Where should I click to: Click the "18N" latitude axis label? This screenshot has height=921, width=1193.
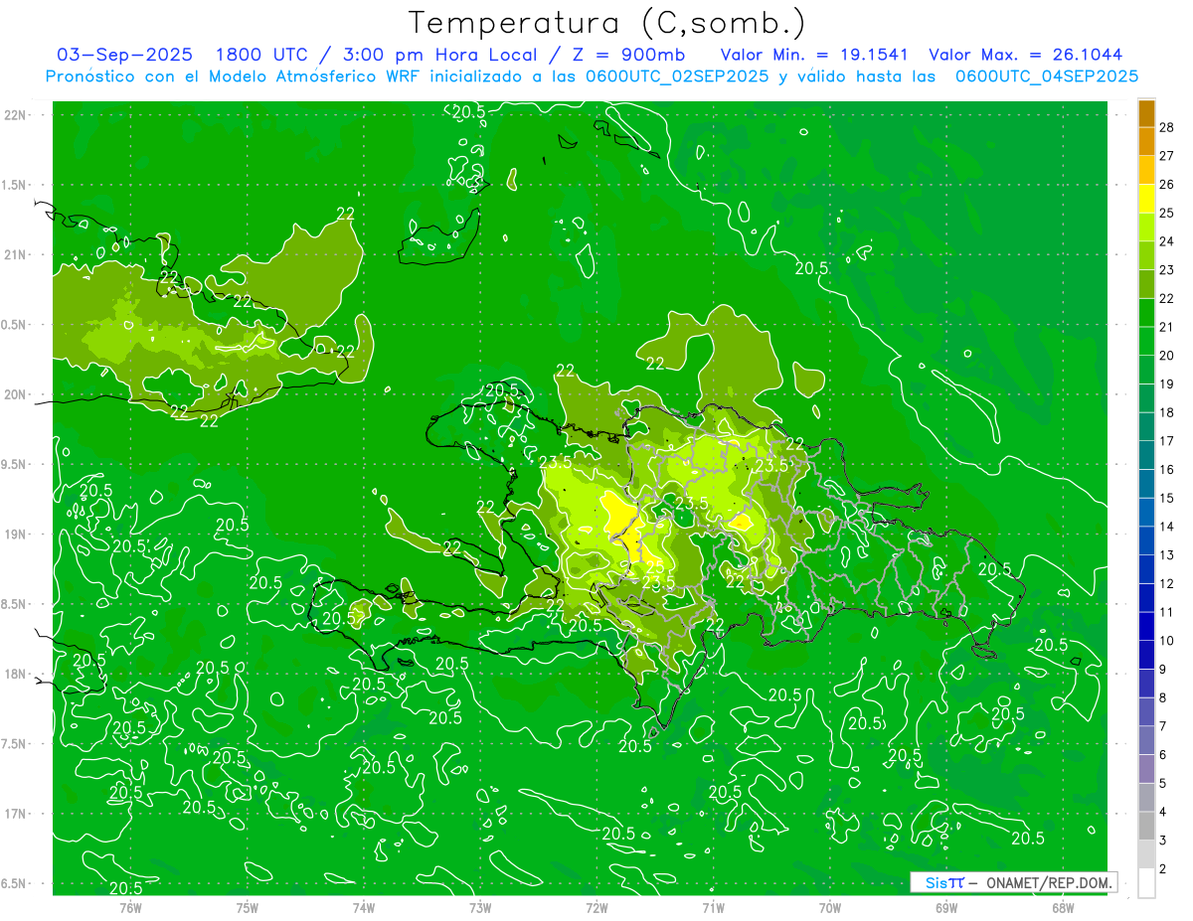coord(17,674)
